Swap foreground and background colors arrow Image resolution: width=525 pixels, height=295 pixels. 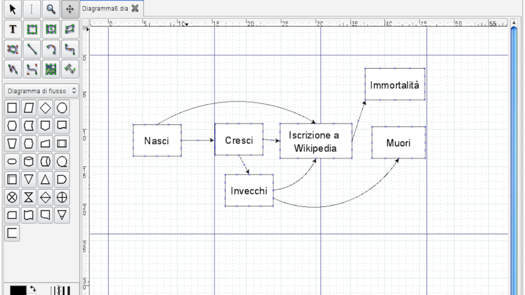pyautogui.click(x=33, y=289)
